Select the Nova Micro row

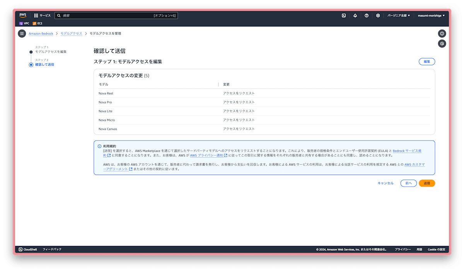264,120
